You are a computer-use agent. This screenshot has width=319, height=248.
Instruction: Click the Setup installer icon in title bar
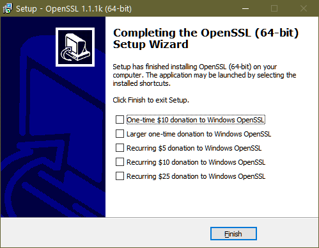pos(8,8)
